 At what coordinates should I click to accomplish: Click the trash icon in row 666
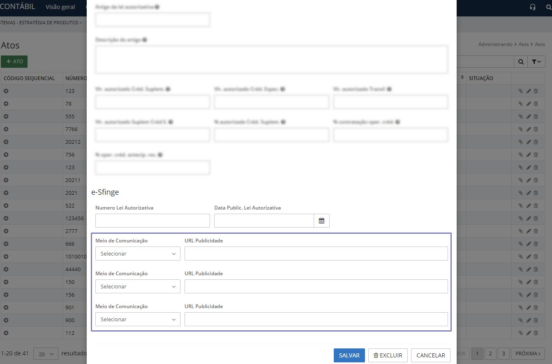[536, 244]
